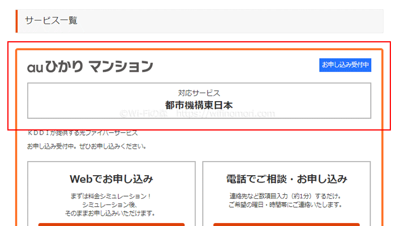Click お申し込み受付中。ぜひお申し込みください。 text
The width and height of the screenshot is (396, 226).
point(87,146)
